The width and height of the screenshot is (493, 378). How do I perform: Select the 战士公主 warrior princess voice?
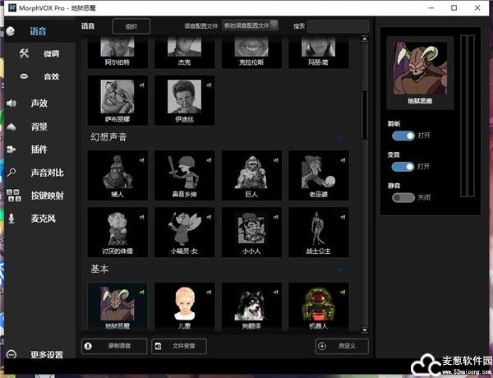click(x=319, y=232)
